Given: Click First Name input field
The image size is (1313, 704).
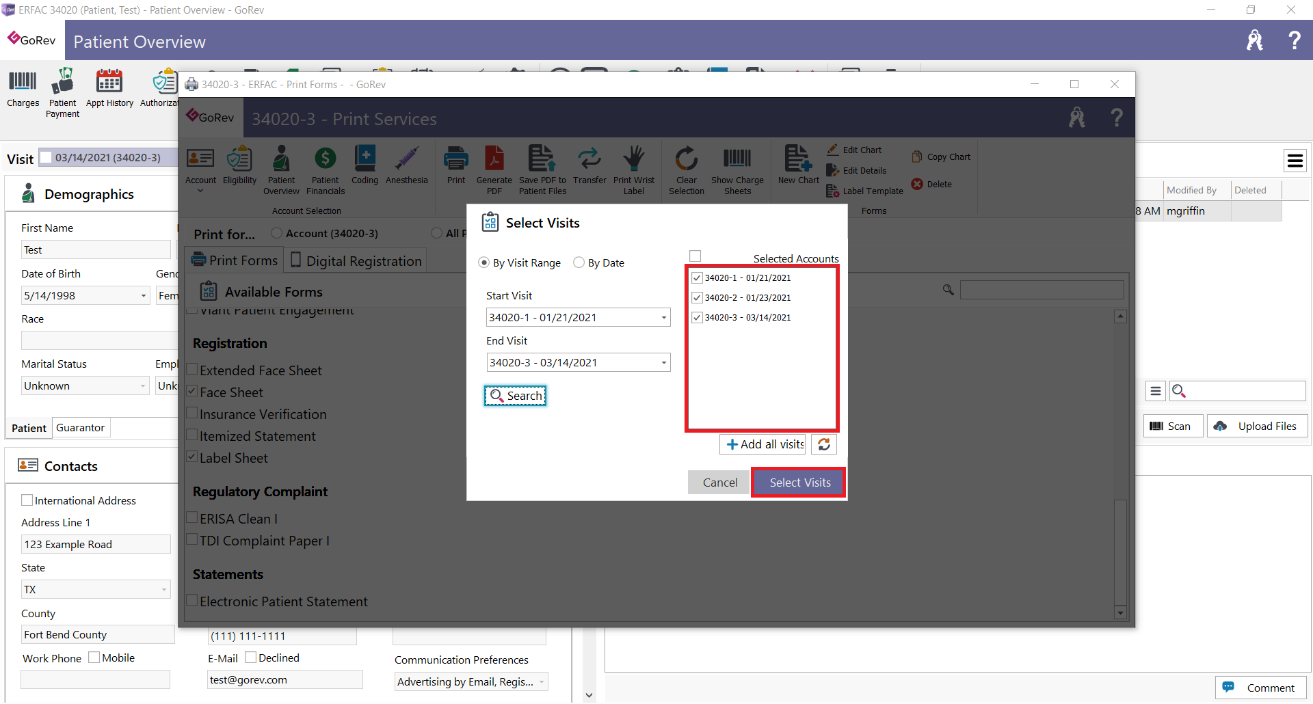Looking at the screenshot, I should [x=96, y=250].
